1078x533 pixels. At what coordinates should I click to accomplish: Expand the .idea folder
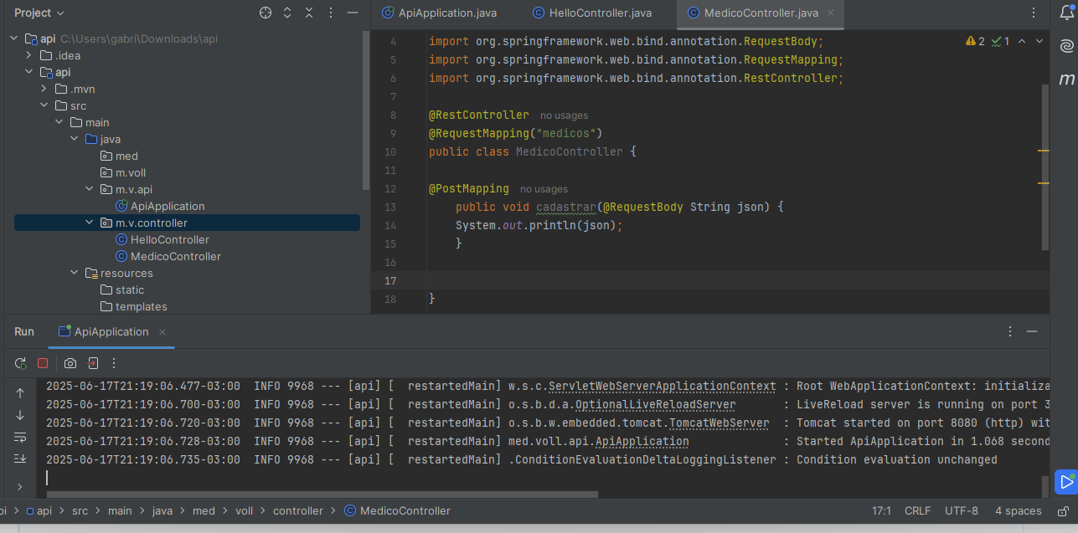(x=29, y=55)
